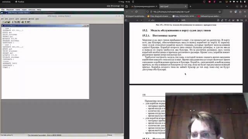Open GPSS World Window menu

(31, 19)
